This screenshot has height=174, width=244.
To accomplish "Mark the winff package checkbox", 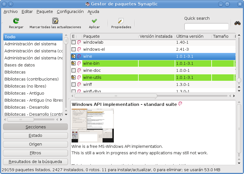I will [74, 84].
